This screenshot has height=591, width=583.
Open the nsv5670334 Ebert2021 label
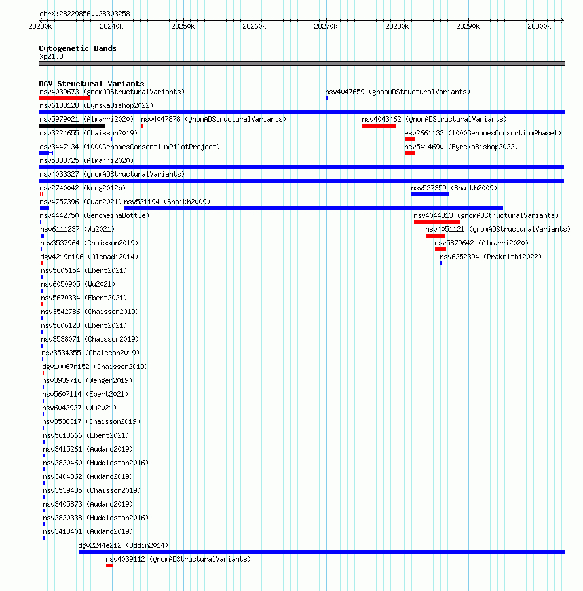pos(84,298)
